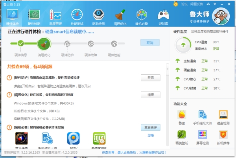
Task: Open the 清理优化 broom icon in toolbar
Action: coord(120,17)
